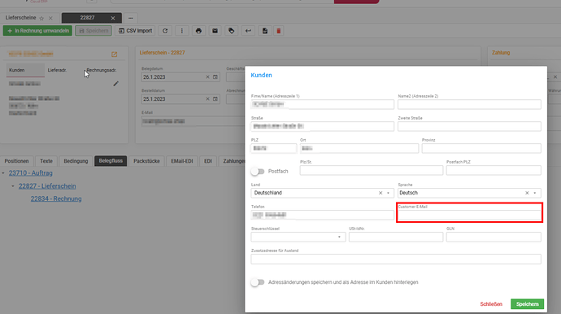Clear the Sprache Deutsch selection
Screen dimensions: 561x314
tap(527, 193)
